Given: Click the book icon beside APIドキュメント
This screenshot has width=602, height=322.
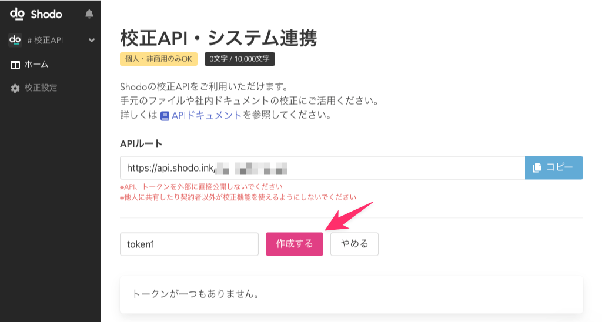Looking at the screenshot, I should coord(165,116).
